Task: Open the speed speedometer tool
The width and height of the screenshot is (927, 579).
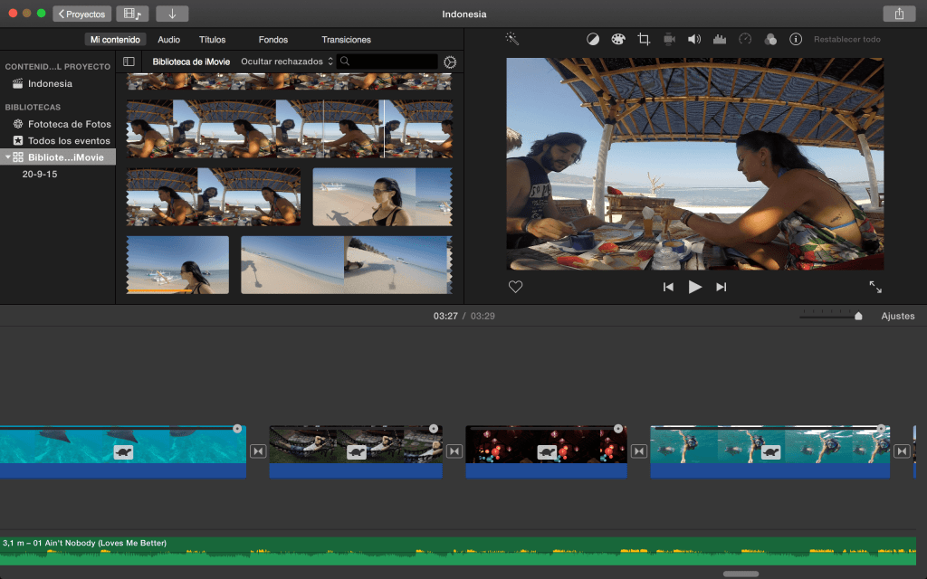Action: [x=745, y=40]
